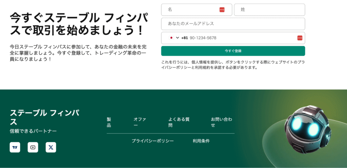Click the 今すぐ登録 register button
The height and width of the screenshot is (168, 347).
pyautogui.click(x=233, y=51)
